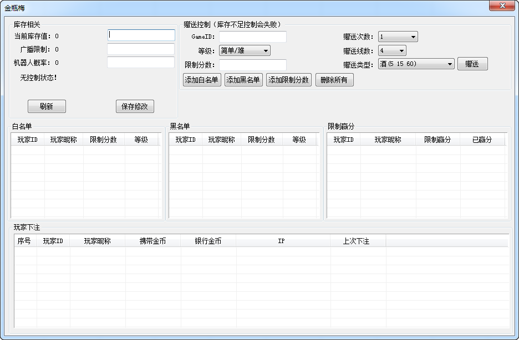Click the 刷新 (Refresh) button
The image size is (519, 340).
[47, 106]
